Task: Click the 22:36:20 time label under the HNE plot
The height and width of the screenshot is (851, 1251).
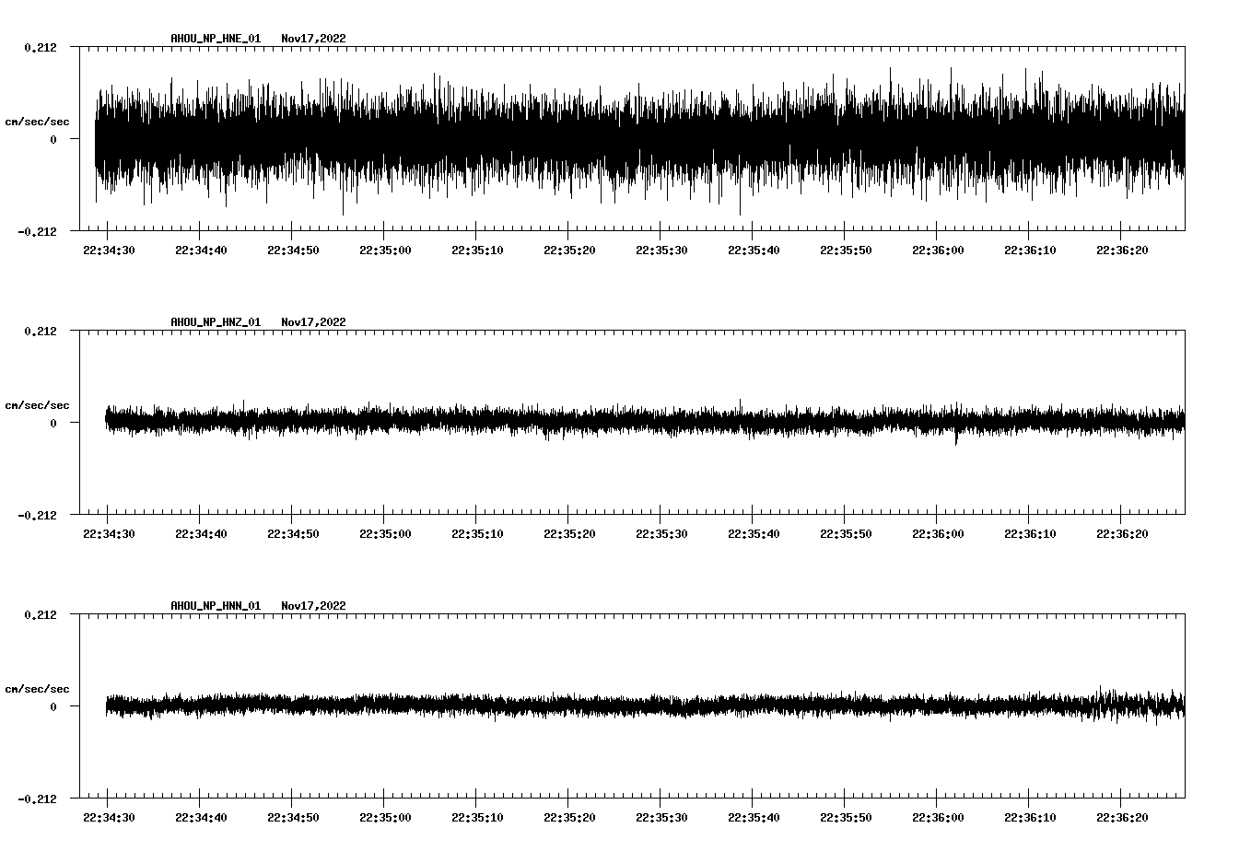Action: (1122, 251)
